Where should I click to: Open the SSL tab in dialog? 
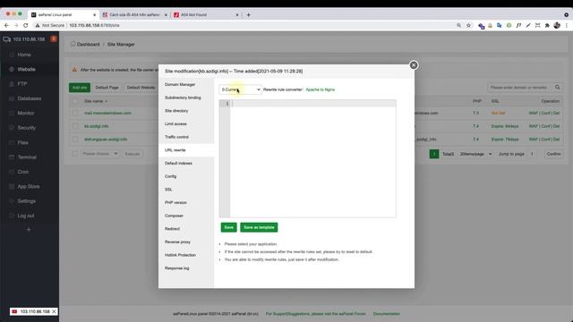168,190
